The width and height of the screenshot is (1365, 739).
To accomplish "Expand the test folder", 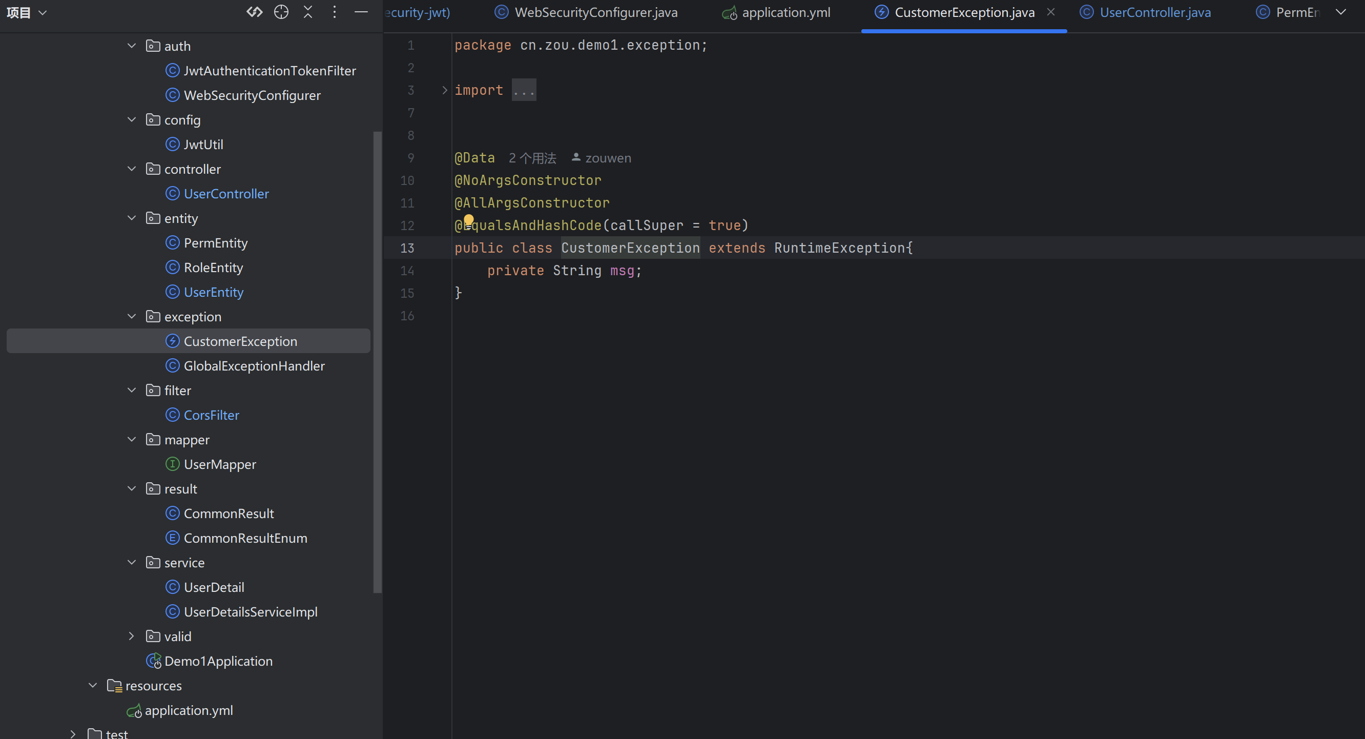I will point(73,734).
